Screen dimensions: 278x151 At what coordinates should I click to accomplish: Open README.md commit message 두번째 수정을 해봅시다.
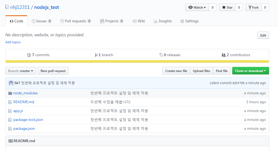[111, 102]
